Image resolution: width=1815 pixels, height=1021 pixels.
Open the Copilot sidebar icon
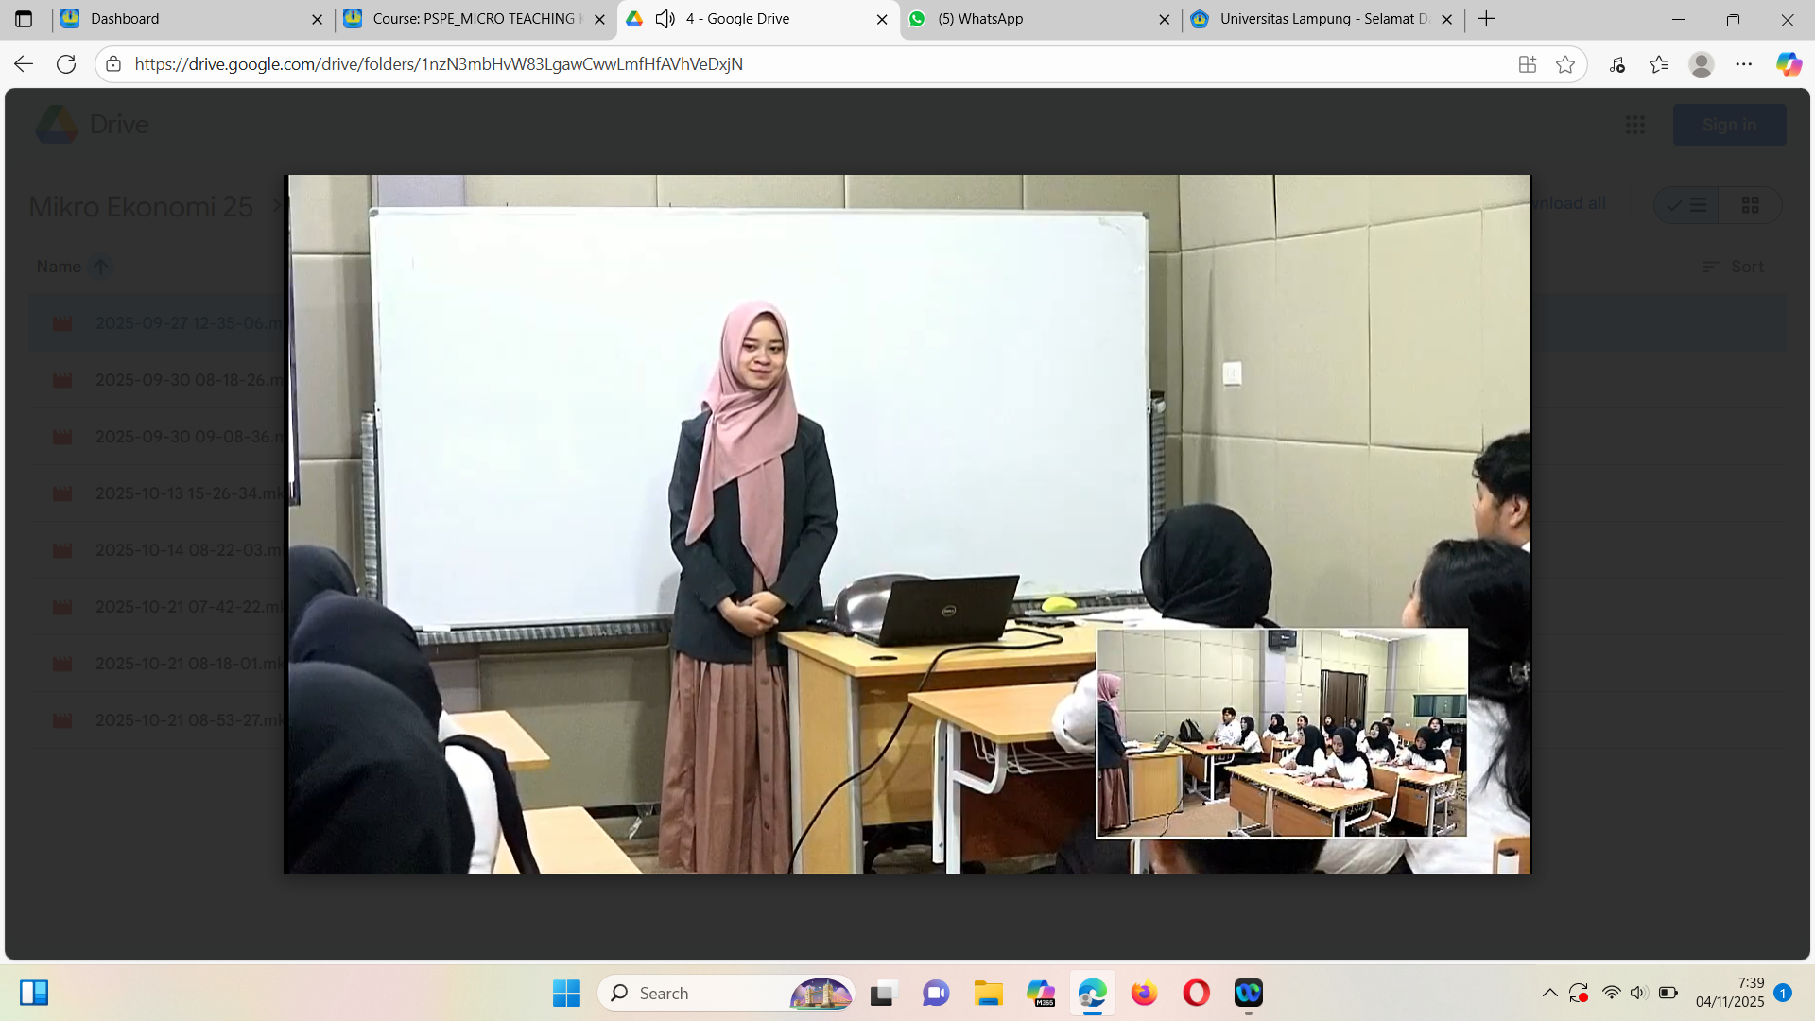point(1788,64)
